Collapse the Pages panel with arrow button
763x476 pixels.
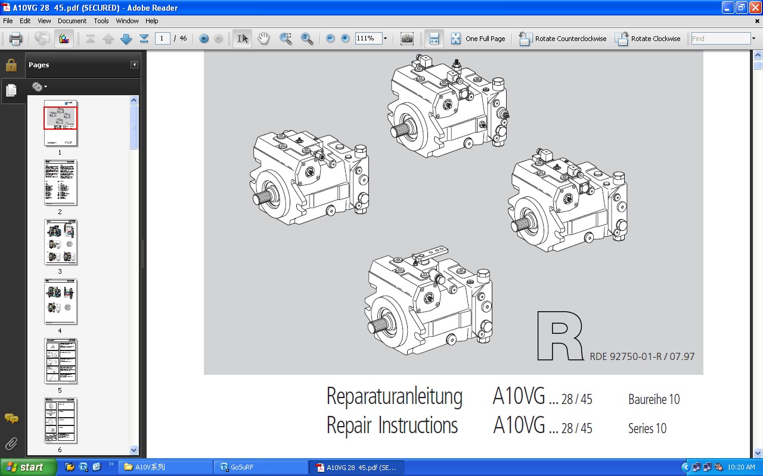click(134, 65)
